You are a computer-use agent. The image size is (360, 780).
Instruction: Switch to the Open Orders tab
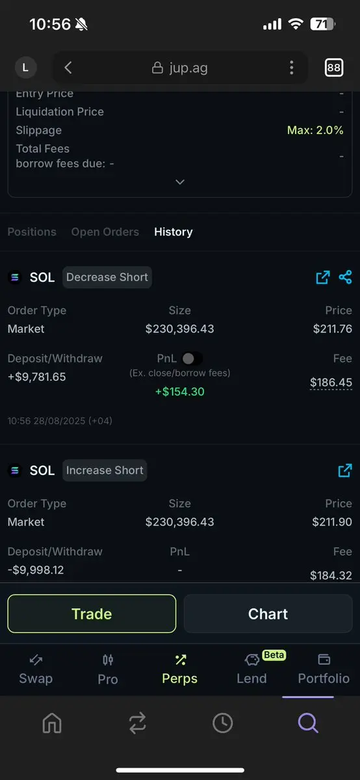[x=105, y=232]
